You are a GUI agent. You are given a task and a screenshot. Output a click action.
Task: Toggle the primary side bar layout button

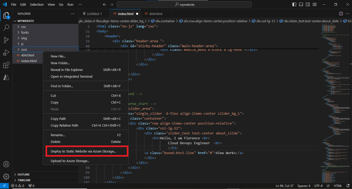294,4
